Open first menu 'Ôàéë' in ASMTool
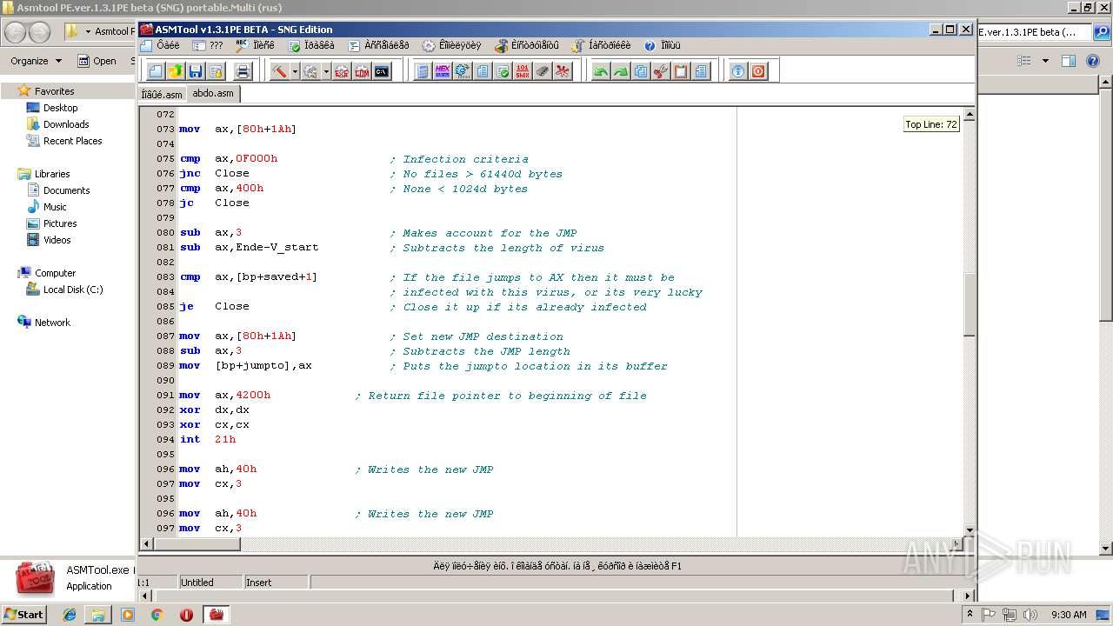1113x626 pixels. point(160,45)
